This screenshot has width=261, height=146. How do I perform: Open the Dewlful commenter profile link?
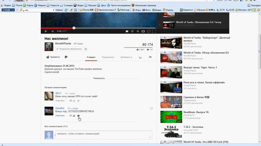point(60,108)
